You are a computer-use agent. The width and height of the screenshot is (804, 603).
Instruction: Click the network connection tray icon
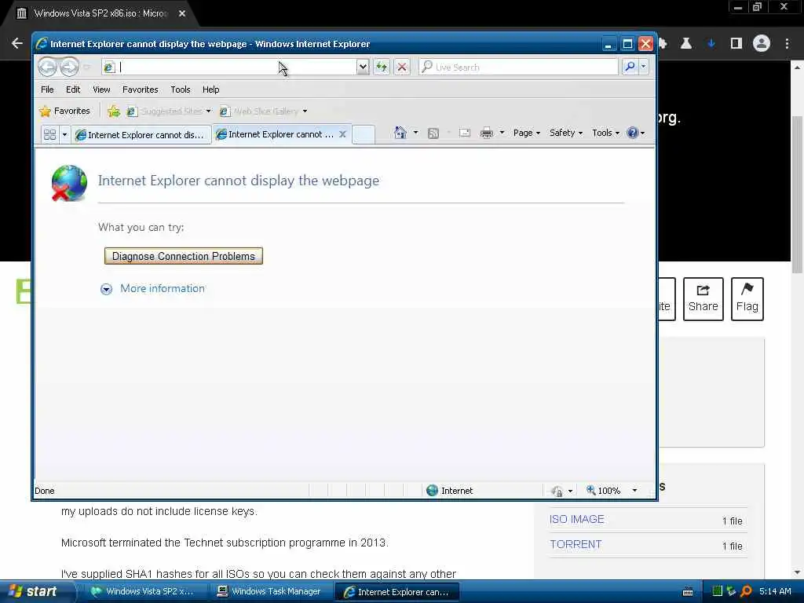click(x=731, y=591)
